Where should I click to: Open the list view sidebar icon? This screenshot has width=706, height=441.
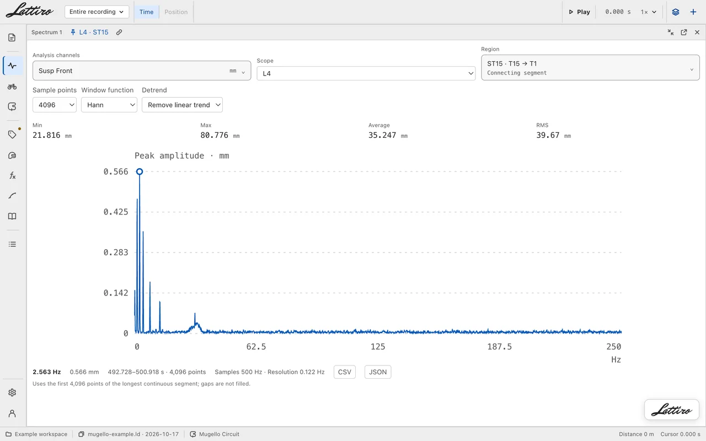[x=12, y=244]
